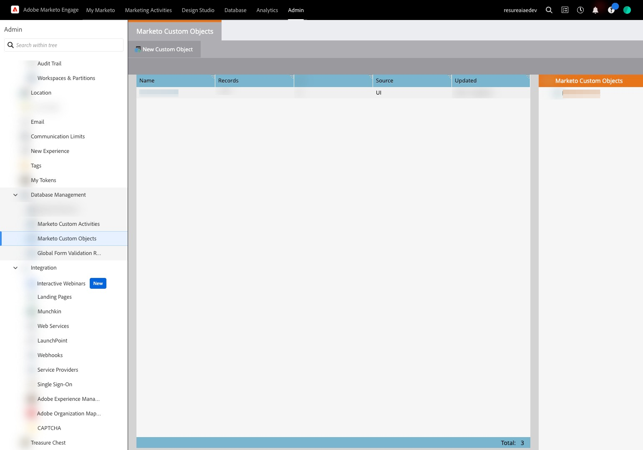Open Adobe Experience Manager item

(x=68, y=399)
